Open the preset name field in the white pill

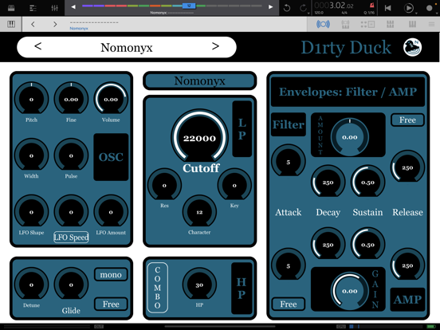point(127,47)
